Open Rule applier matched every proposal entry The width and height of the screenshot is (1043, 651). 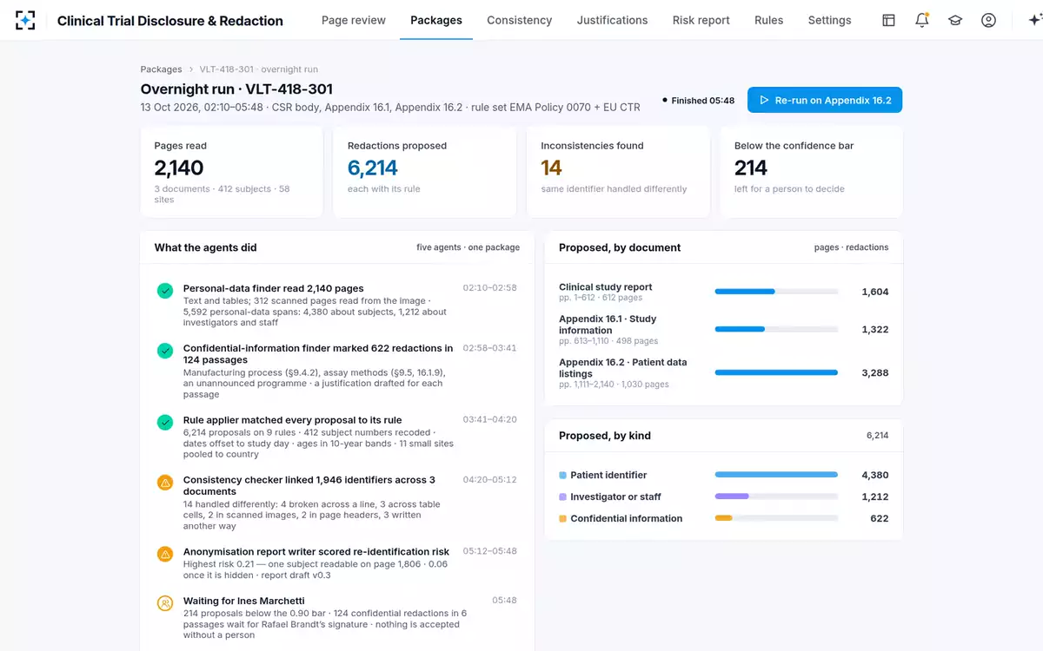point(337,437)
